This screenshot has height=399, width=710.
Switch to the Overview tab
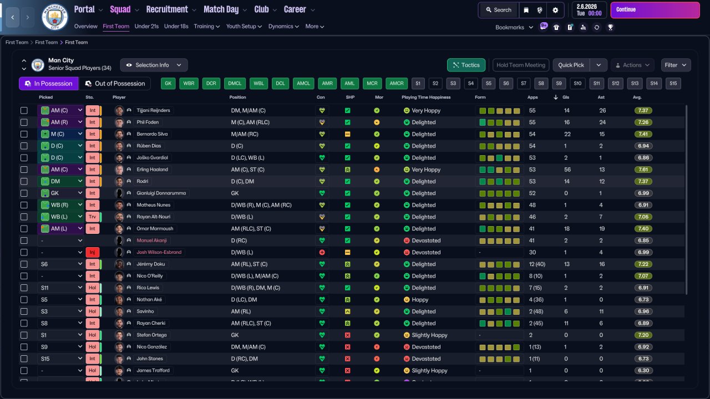pyautogui.click(x=85, y=26)
